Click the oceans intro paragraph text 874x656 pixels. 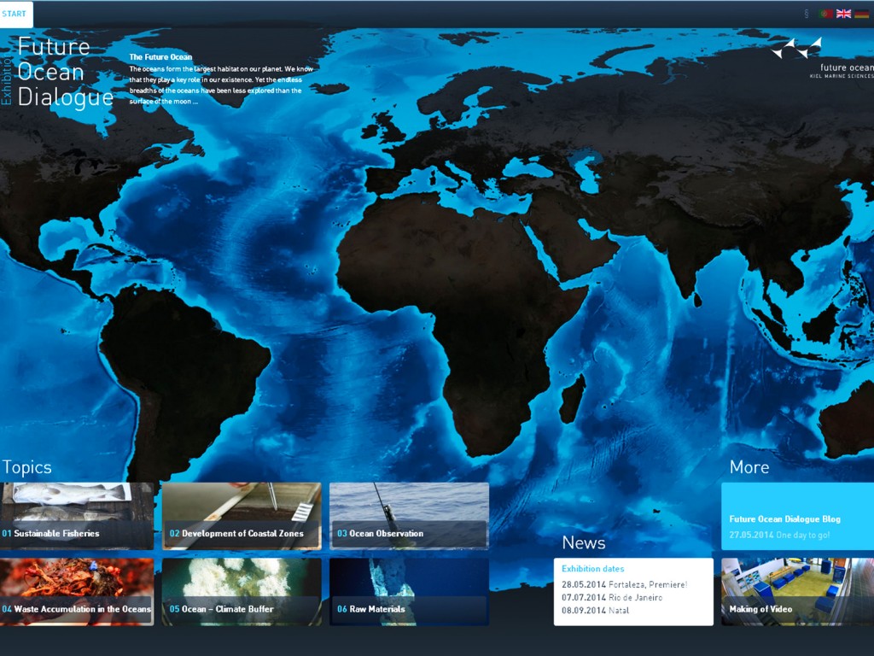pyautogui.click(x=221, y=85)
